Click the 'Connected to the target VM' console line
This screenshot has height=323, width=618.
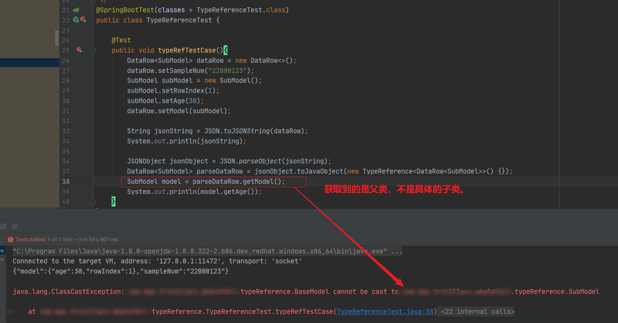point(157,261)
